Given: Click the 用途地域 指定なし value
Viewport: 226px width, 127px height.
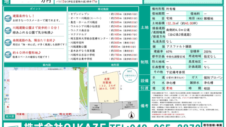Looking at the screenshot, I should [210, 56].
